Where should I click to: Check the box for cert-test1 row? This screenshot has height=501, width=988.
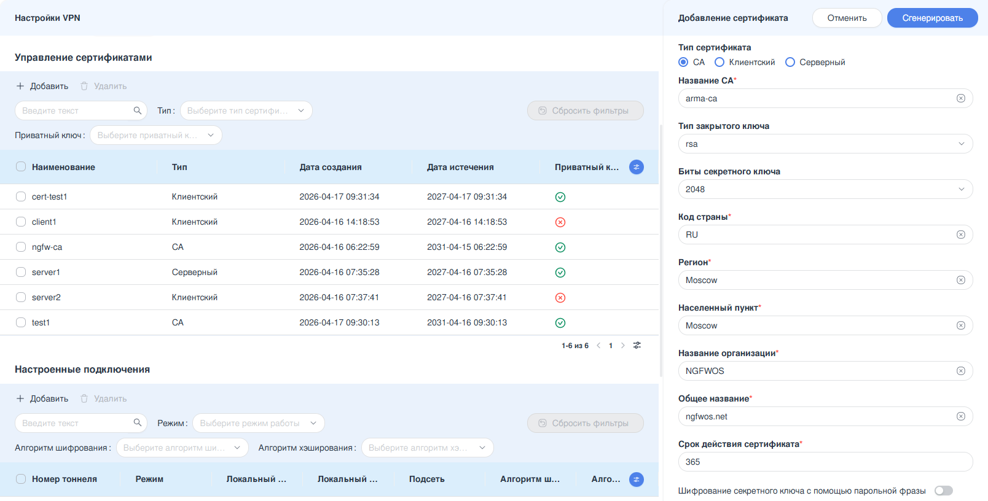click(x=21, y=196)
